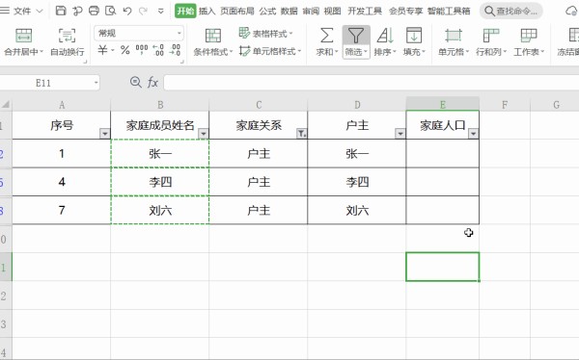
Task: Click the 冻结 freeze panes icon
Action: [573, 36]
